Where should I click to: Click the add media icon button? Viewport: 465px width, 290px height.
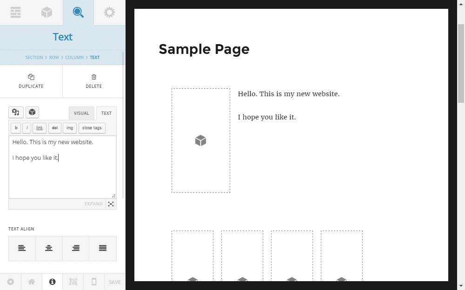tap(16, 112)
